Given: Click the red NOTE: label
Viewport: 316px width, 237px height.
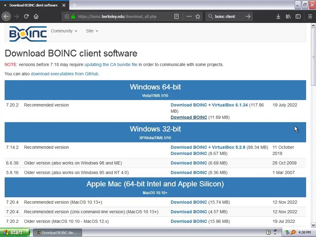Looking at the screenshot, I should point(11,64).
